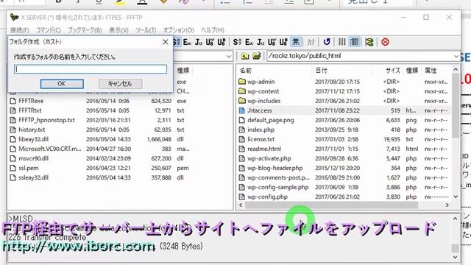Click キャンセル in the folder creation dialog
471x265 pixels.
[x=120, y=84]
